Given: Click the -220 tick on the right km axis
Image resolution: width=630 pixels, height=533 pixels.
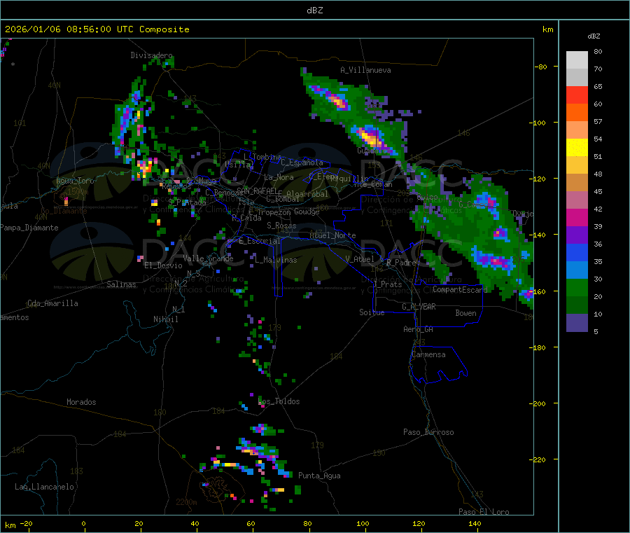Looking at the screenshot, I should point(538,460).
